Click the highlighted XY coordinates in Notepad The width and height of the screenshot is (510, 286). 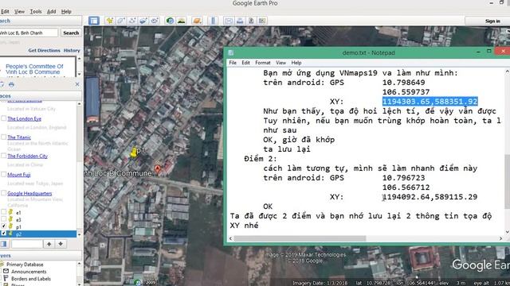click(430, 102)
